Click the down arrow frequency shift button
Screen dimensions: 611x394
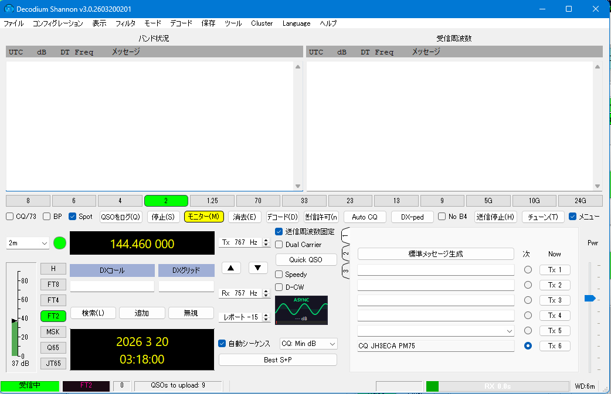258,268
